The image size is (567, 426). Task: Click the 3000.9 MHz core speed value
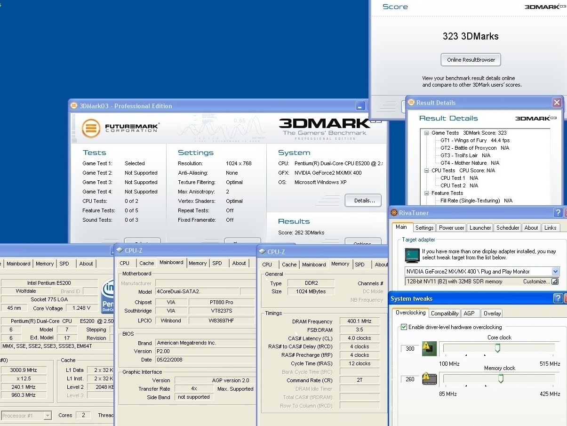tap(24, 370)
